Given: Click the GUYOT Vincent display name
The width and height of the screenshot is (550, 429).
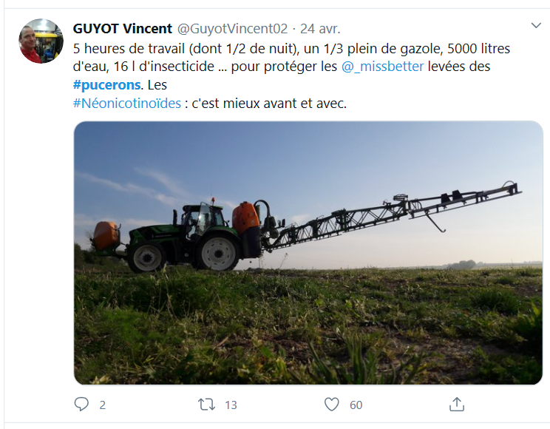Looking at the screenshot, I should [x=123, y=28].
